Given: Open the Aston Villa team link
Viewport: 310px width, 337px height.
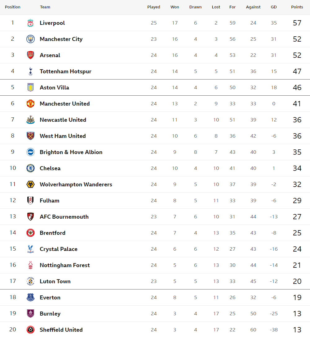Looking at the screenshot, I should click(x=54, y=88).
